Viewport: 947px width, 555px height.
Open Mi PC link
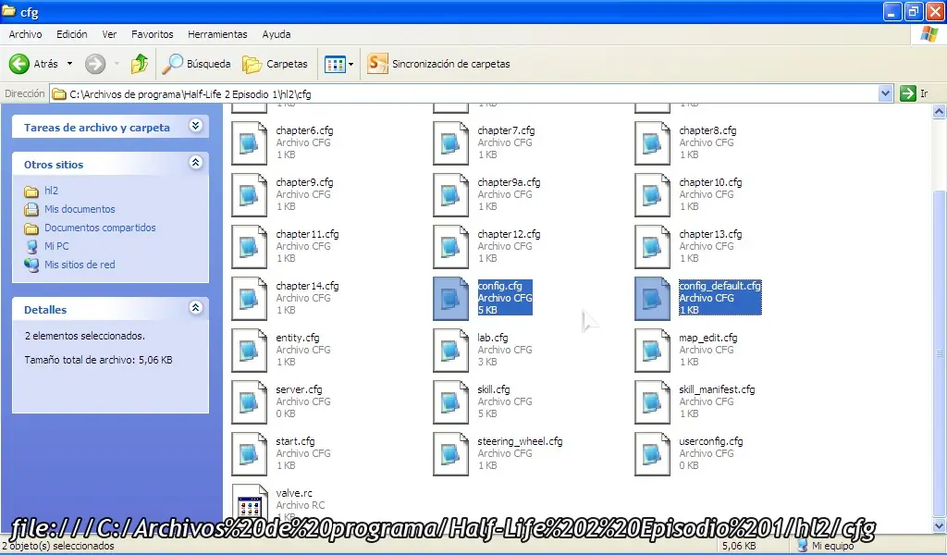(x=56, y=246)
